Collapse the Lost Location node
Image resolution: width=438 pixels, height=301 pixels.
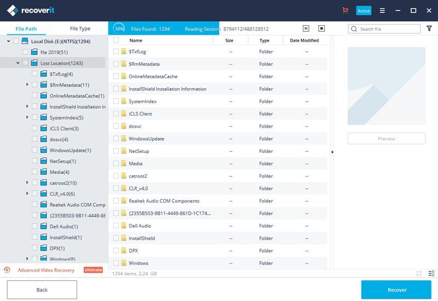coord(18,63)
